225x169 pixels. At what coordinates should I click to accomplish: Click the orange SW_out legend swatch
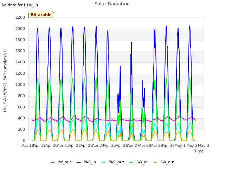(155, 163)
